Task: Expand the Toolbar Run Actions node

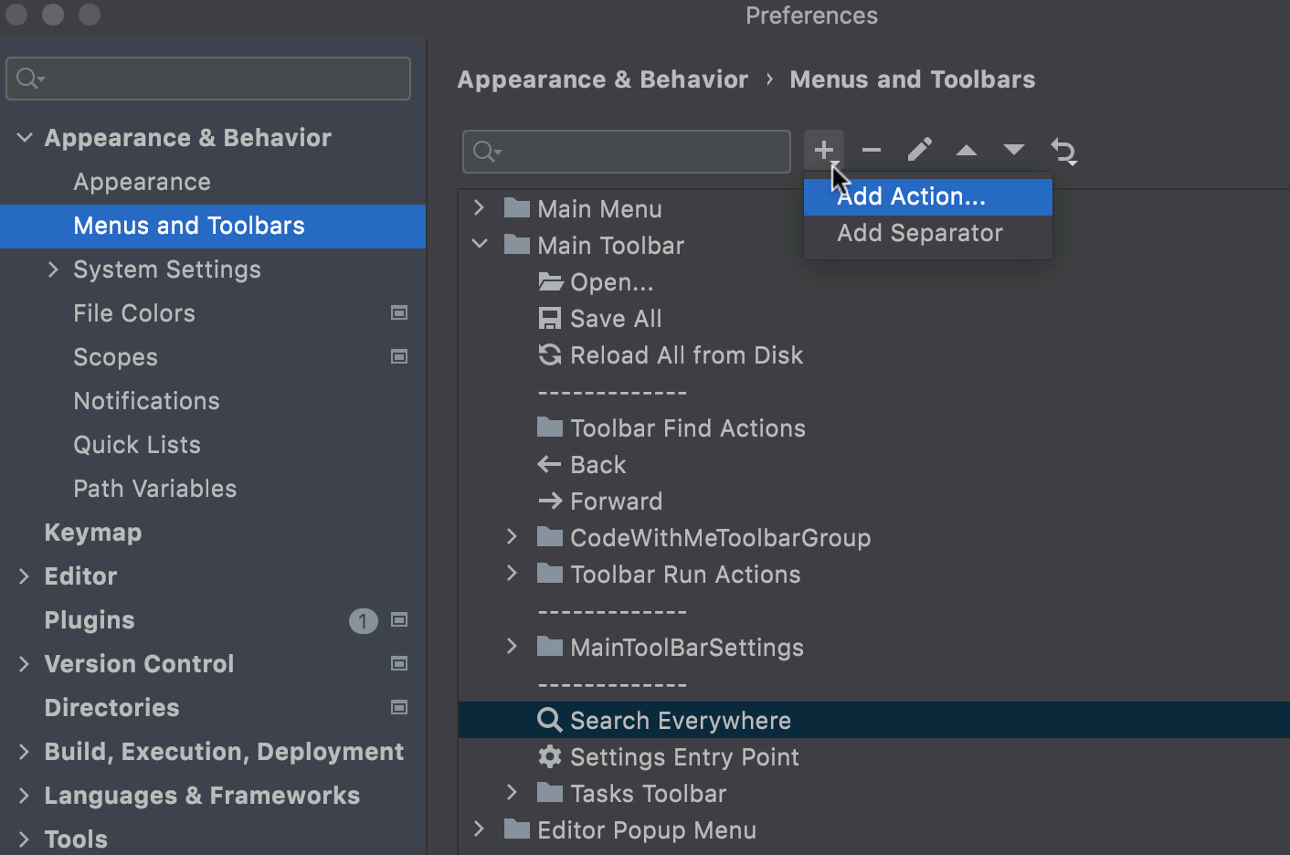Action: coord(513,574)
